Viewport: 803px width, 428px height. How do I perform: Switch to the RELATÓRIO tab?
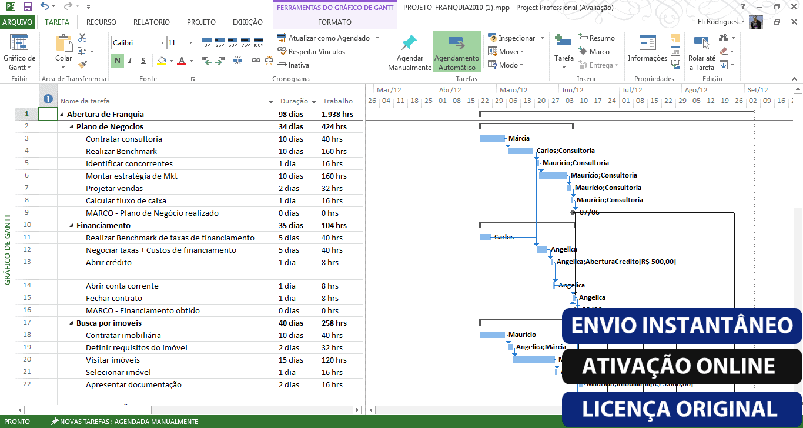click(x=152, y=22)
